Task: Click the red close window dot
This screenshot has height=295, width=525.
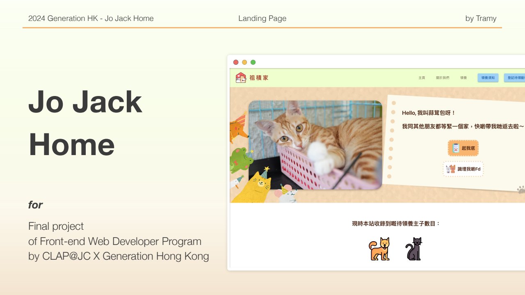Action: coord(236,62)
